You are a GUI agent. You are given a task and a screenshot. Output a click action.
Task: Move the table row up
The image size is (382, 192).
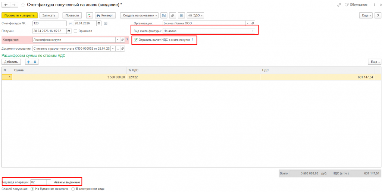(x=28, y=62)
